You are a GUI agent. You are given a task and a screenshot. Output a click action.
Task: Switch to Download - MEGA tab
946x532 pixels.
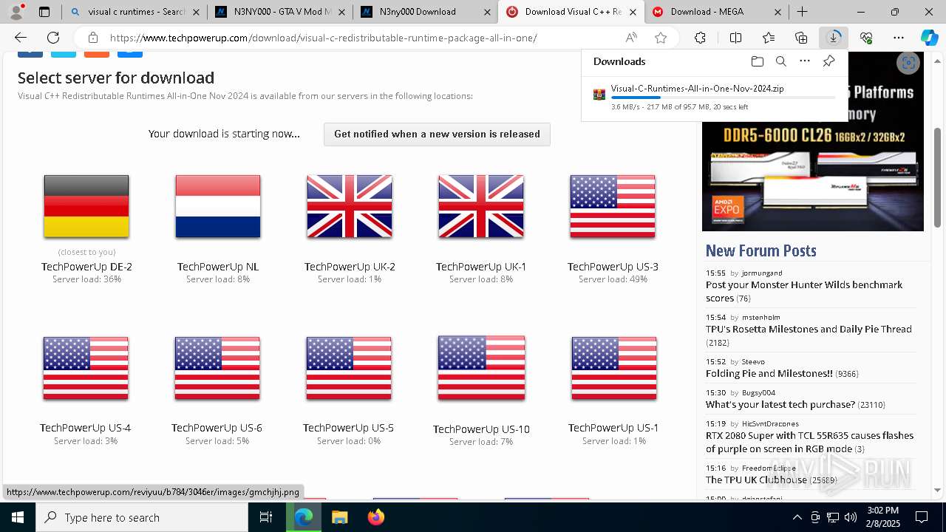coord(717,12)
